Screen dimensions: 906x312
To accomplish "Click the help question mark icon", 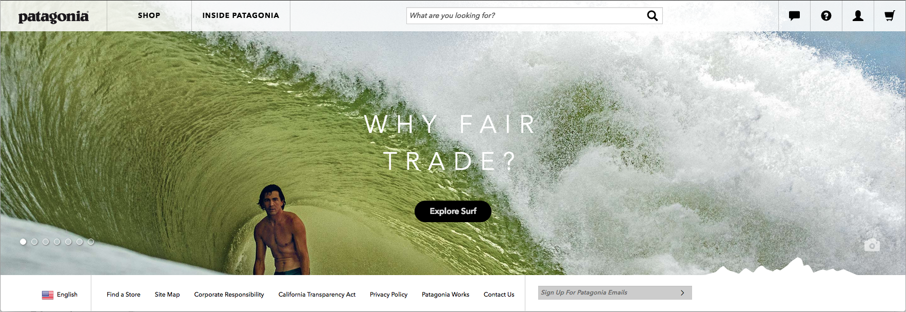I will [x=826, y=16].
